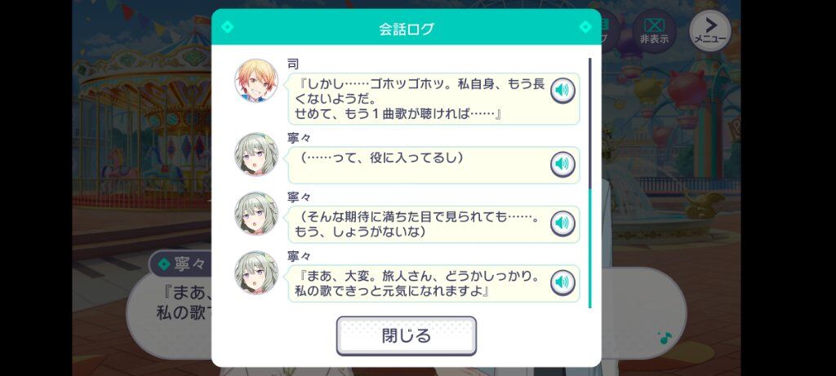The image size is (836, 376).
Task: Click the 会話ログ header title
Action: (407, 29)
